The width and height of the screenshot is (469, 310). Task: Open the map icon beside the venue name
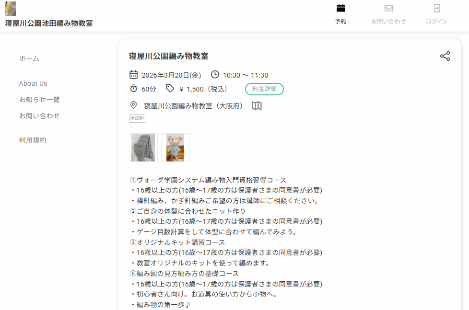click(x=257, y=105)
